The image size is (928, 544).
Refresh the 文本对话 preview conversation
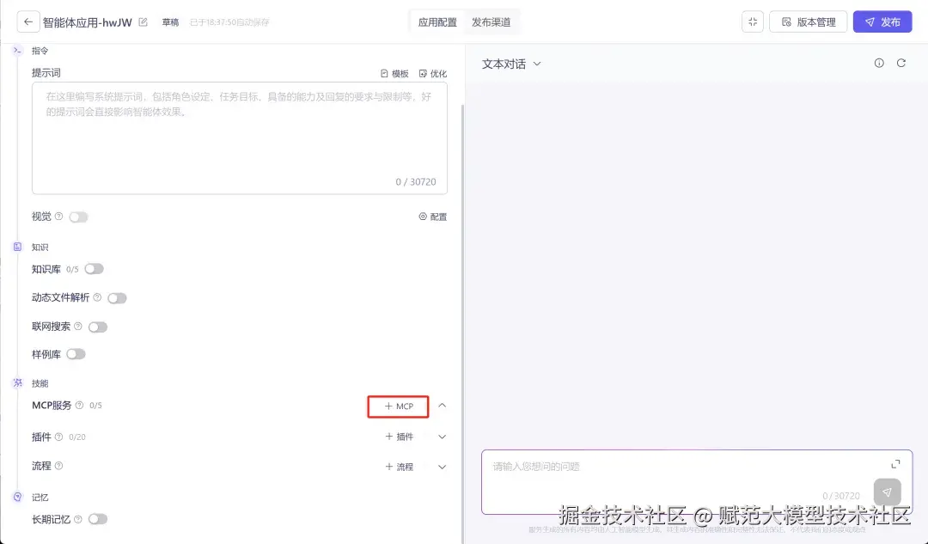(x=901, y=63)
